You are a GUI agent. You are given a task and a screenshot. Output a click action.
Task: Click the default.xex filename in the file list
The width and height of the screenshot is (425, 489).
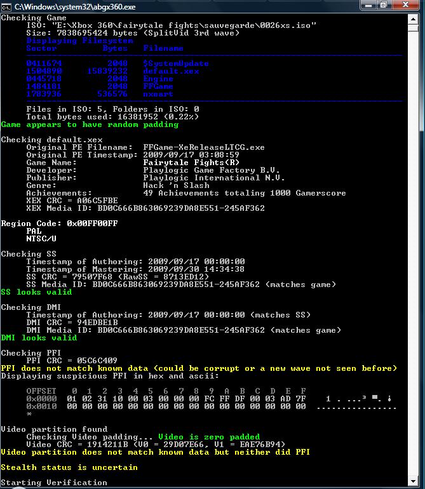(x=171, y=71)
